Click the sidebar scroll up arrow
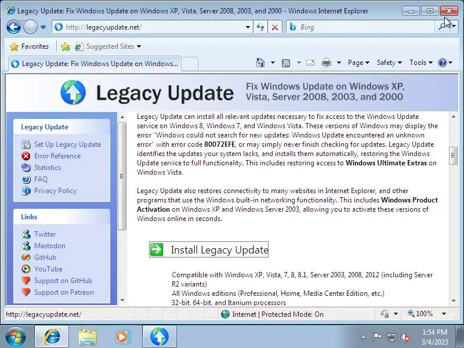Screen dimensions: 464x348 [x=122, y=117]
